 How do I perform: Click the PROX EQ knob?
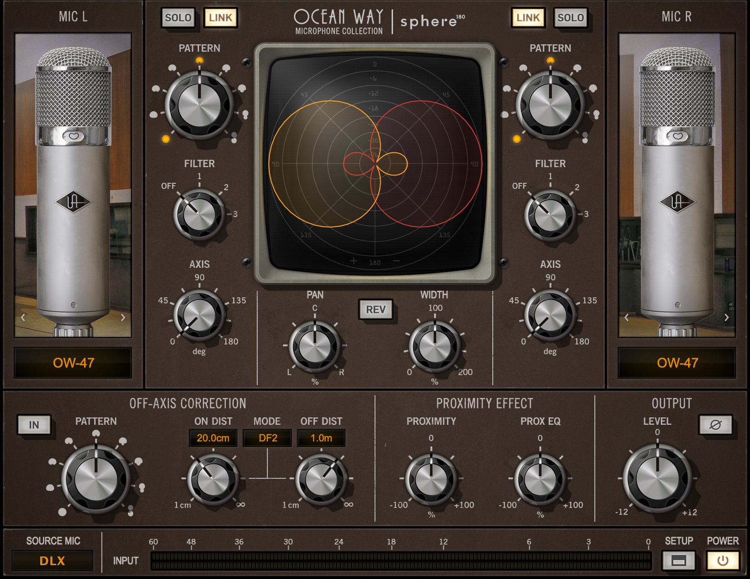[540, 479]
